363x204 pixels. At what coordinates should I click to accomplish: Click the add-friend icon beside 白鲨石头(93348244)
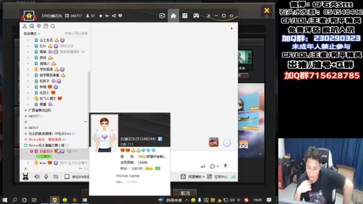tap(160, 139)
